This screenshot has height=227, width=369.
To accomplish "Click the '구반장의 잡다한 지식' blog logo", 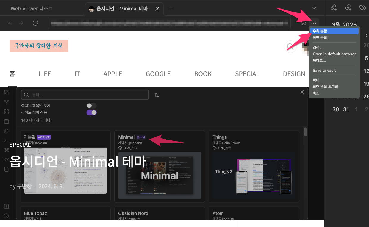I will 39,46.
